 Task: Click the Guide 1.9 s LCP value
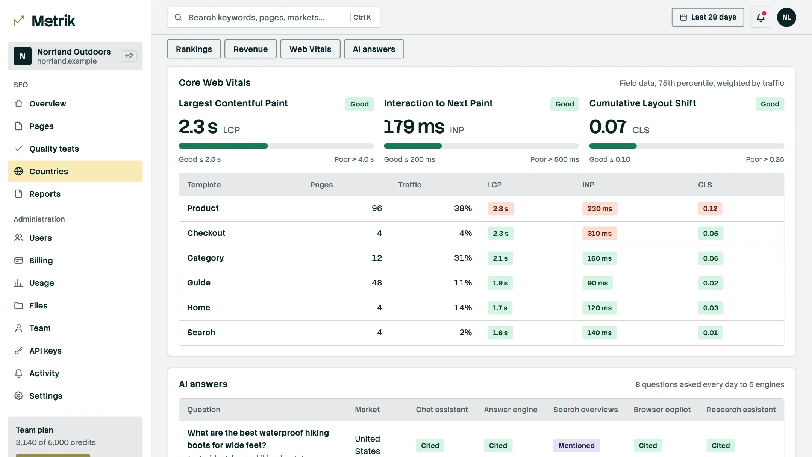coord(500,283)
